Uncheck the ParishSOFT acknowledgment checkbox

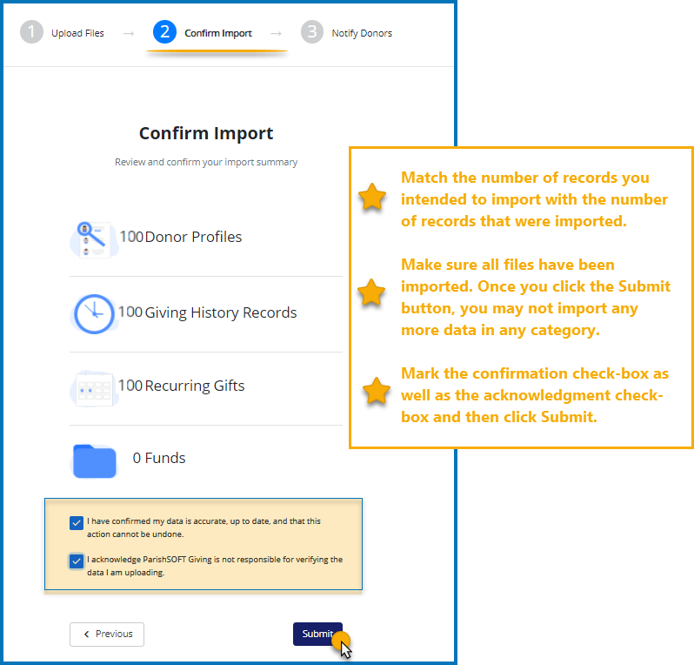click(77, 561)
